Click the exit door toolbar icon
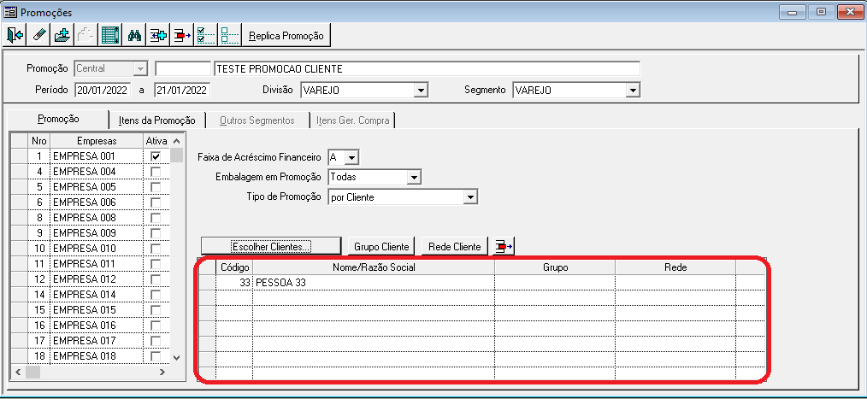 15,35
